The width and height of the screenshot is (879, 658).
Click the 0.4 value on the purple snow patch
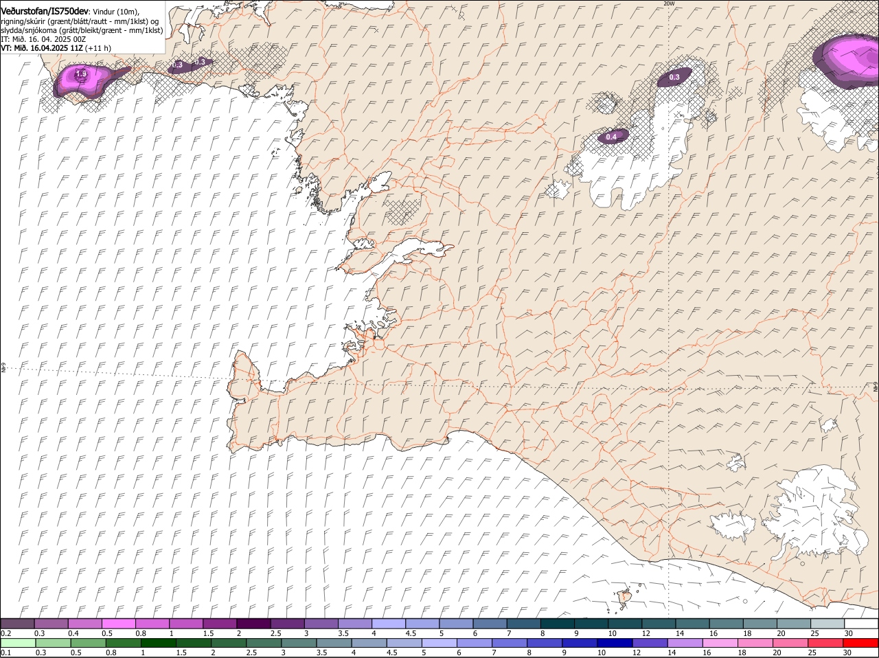click(611, 137)
